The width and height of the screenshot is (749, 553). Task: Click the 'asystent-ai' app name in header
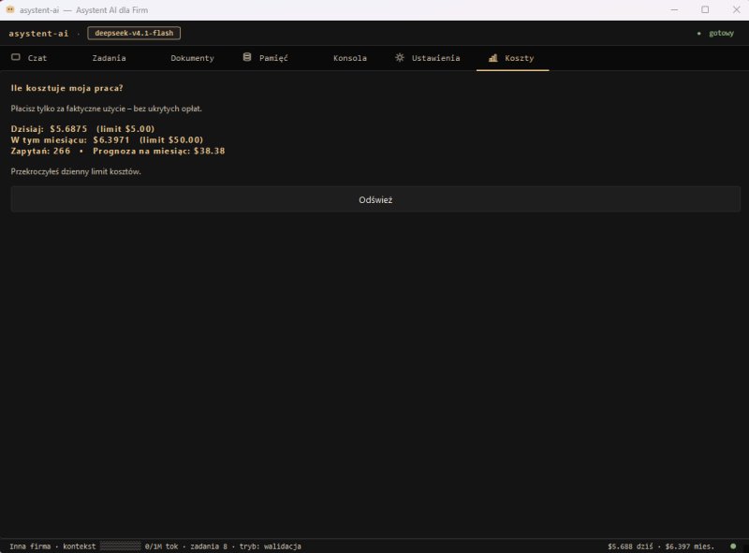point(38,34)
